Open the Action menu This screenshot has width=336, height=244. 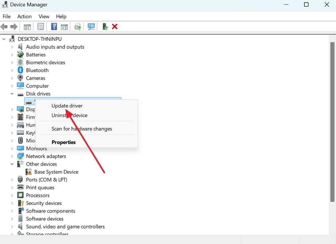pyautogui.click(x=25, y=17)
